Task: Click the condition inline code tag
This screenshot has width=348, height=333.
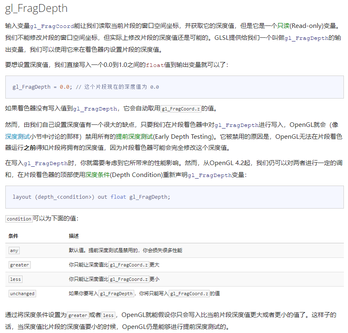Action: [x=18, y=218]
